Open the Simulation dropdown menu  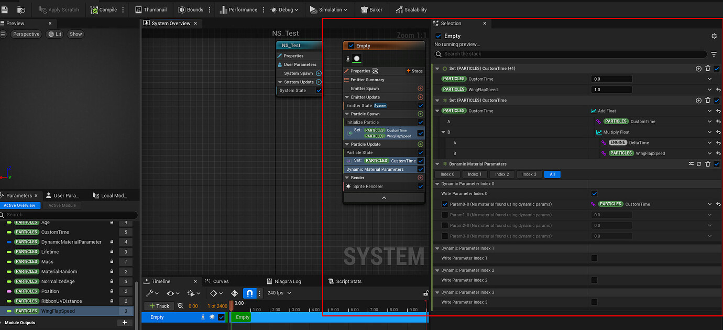[329, 9]
